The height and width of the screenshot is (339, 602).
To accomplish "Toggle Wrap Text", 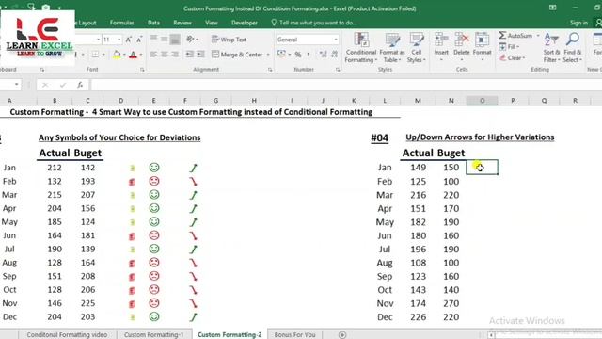I will 229,40.
